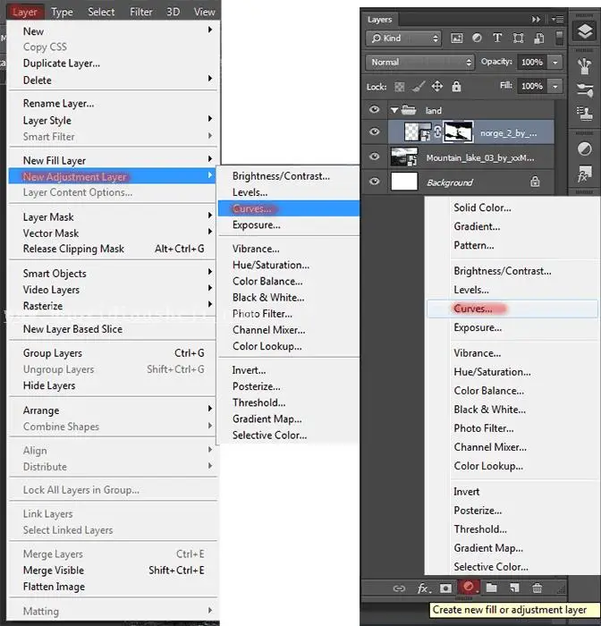Toggle Lock image pixels brush icon
The image size is (601, 626).
(x=418, y=86)
